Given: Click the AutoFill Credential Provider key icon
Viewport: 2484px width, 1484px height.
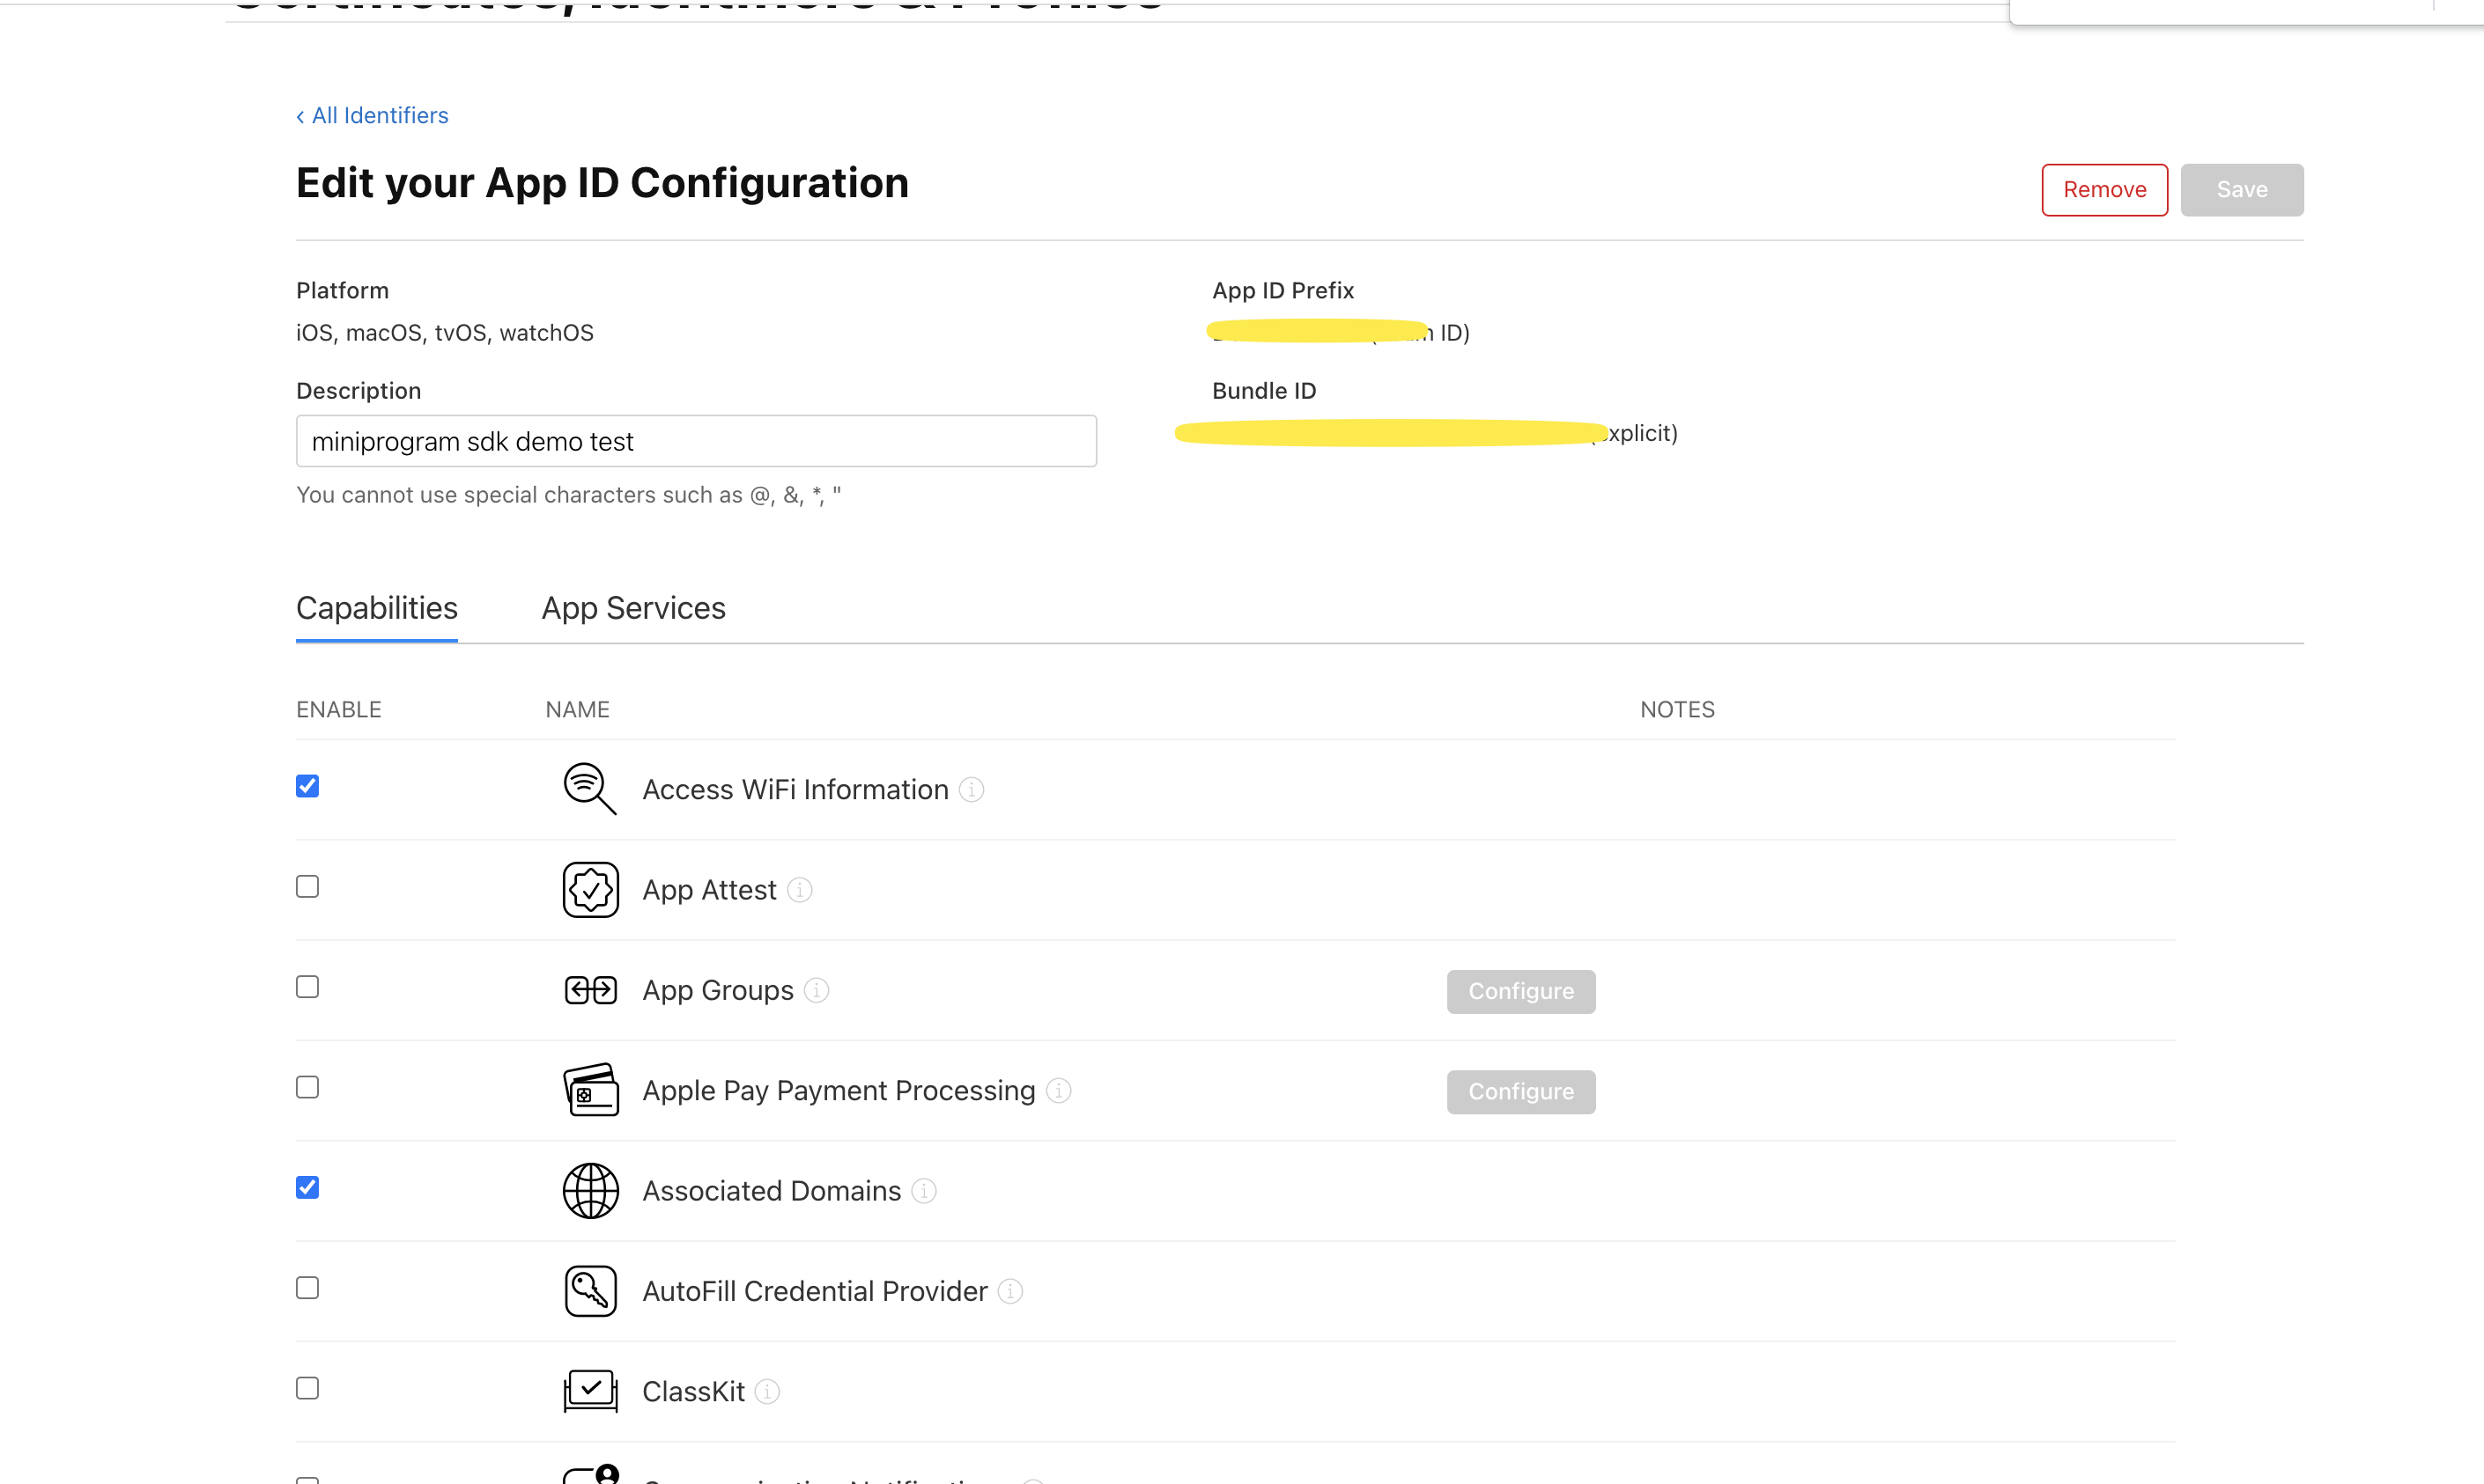Looking at the screenshot, I should click(x=590, y=1291).
